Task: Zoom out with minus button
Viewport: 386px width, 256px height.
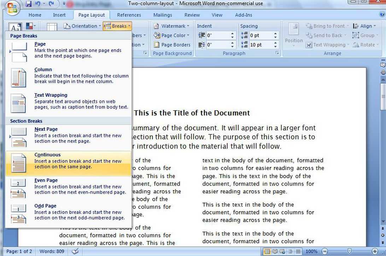Action: [x=325, y=251]
